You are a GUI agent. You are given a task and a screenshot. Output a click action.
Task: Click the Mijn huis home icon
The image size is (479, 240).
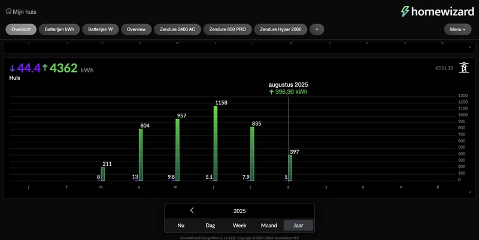8,11
